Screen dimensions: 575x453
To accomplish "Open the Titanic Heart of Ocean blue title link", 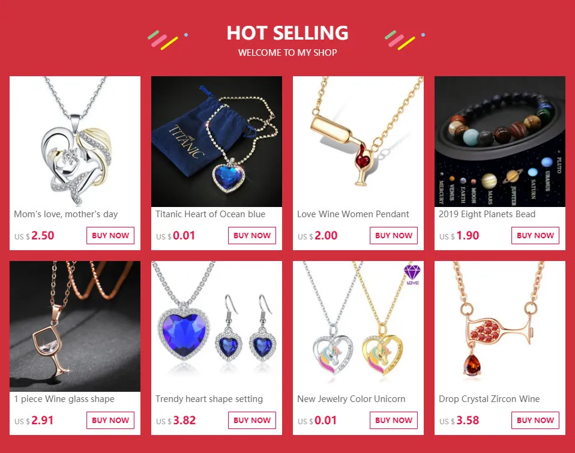I will [x=210, y=214].
